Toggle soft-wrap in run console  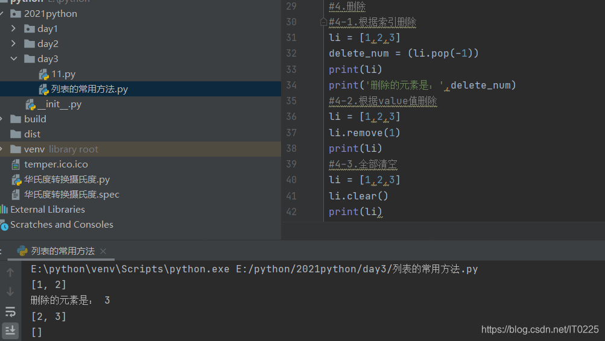point(10,311)
